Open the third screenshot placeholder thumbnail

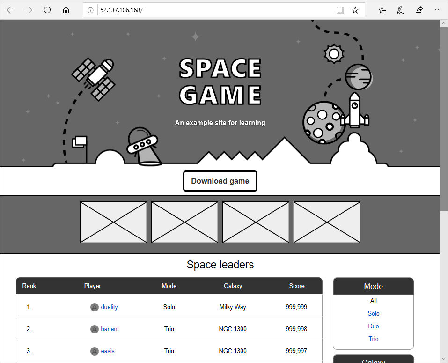click(256, 222)
